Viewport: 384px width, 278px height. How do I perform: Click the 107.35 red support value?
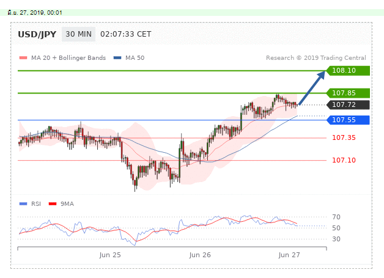[344, 137]
